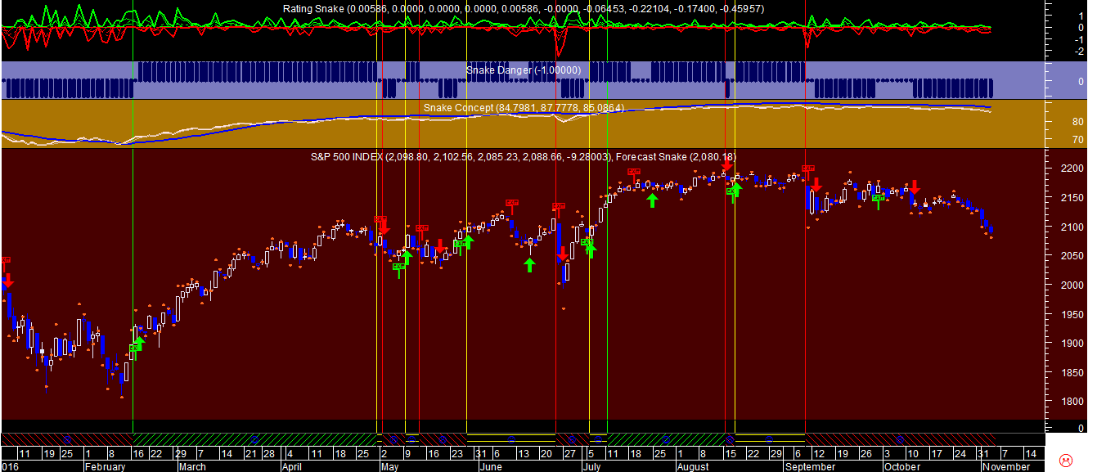Select the green up arrow near May 23
The image size is (1106, 472).
467,241
